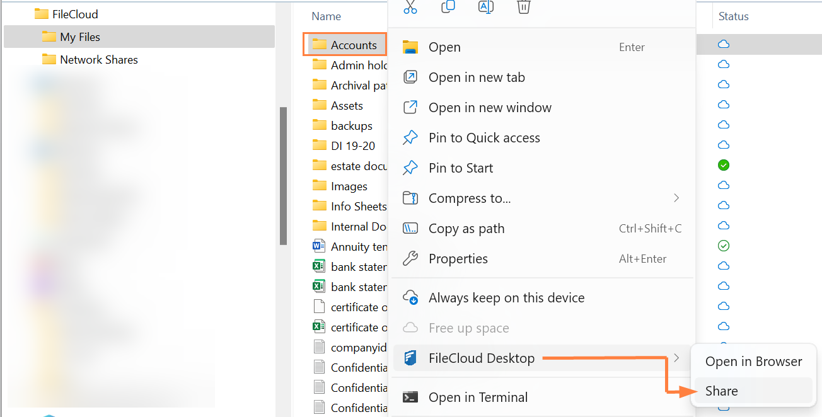
Task: Click the green synced checkmark in Status column
Action: pos(723,165)
